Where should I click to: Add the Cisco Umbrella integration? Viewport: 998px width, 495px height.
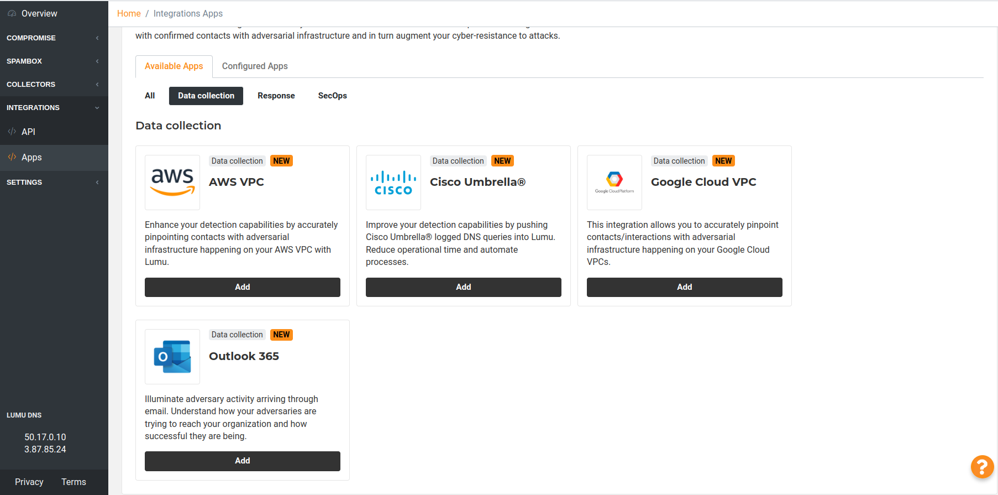pos(463,287)
